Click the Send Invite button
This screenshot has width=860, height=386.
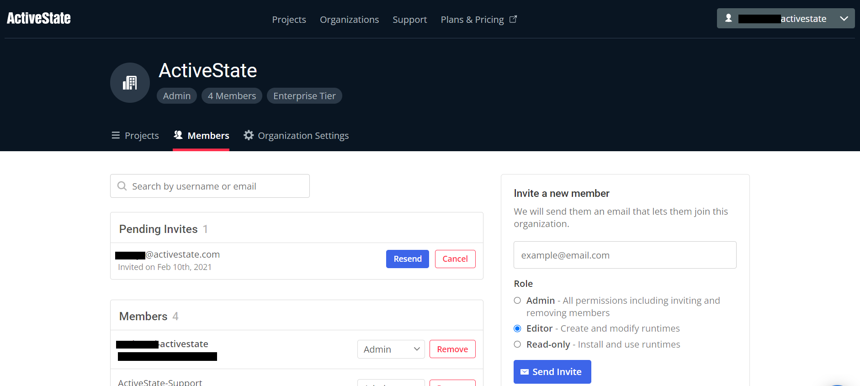point(552,372)
